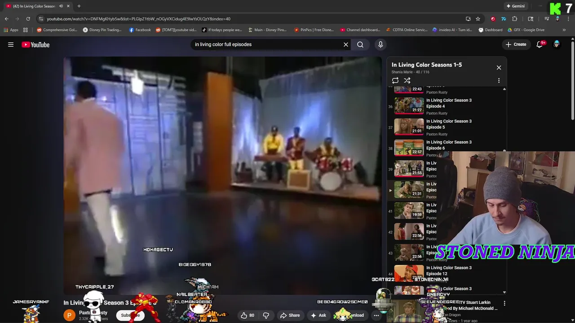Toggle shuffle playlist
The height and width of the screenshot is (323, 575).
407,80
